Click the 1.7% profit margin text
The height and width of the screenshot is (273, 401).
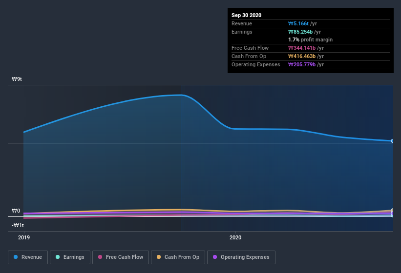(x=310, y=39)
